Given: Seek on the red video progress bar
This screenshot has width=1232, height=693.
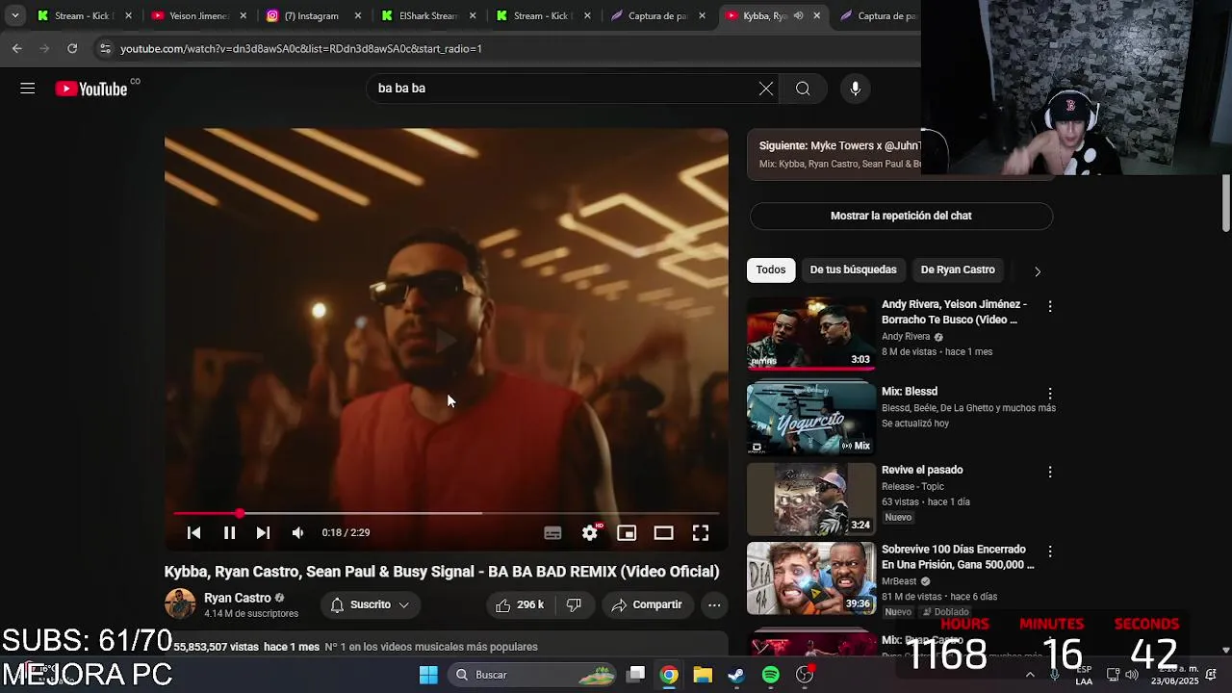Looking at the screenshot, I should point(447,513).
